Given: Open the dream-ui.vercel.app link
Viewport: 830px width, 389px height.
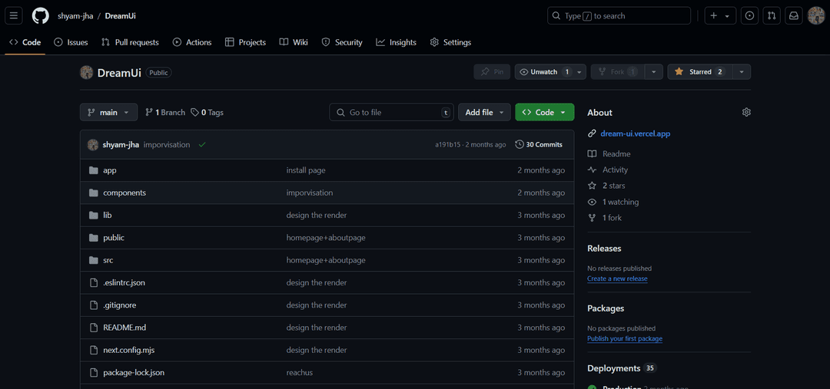Looking at the screenshot, I should point(636,134).
